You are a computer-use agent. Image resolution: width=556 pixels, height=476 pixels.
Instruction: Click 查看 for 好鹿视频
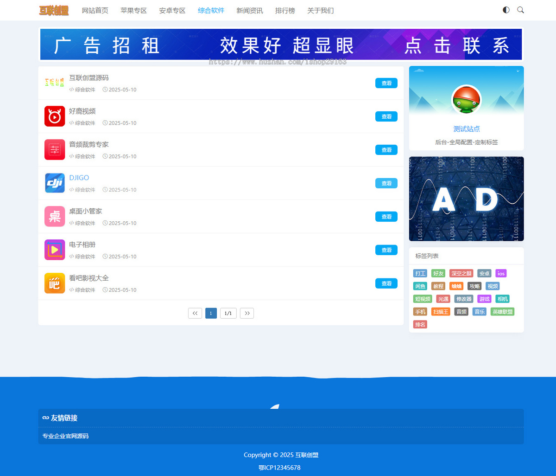386,116
